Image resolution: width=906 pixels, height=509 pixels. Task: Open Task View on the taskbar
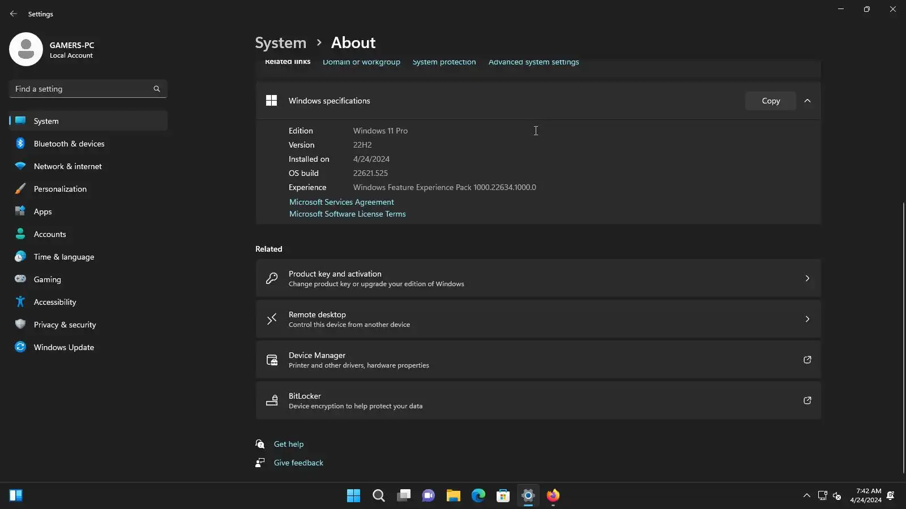click(x=404, y=495)
